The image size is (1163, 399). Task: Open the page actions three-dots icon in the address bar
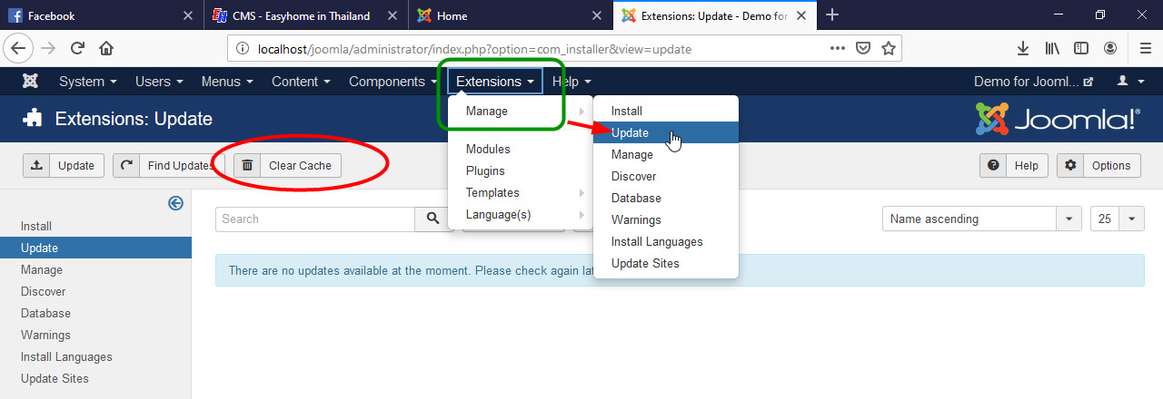point(839,48)
